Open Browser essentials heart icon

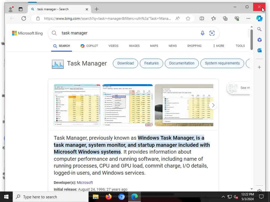click(x=237, y=18)
